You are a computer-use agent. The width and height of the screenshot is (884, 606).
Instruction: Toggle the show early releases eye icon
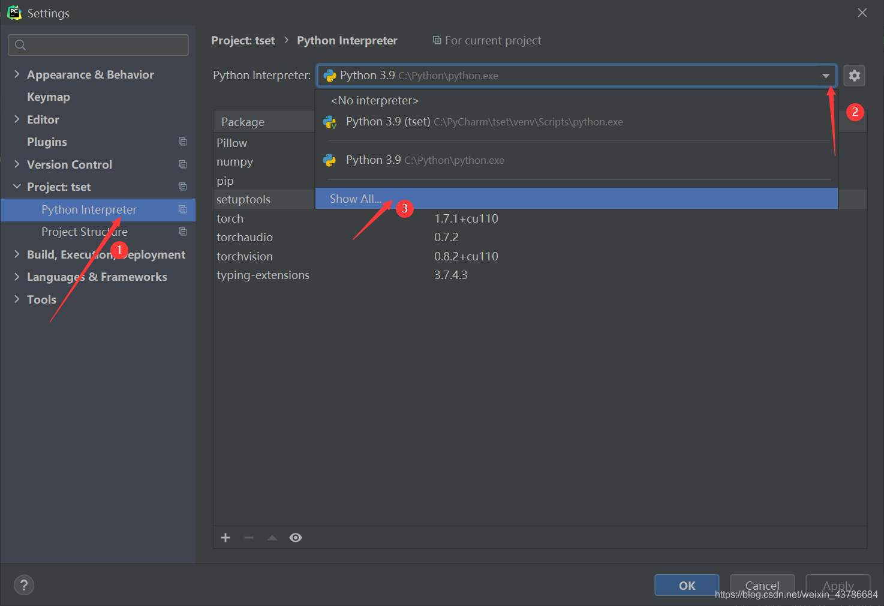coord(296,538)
